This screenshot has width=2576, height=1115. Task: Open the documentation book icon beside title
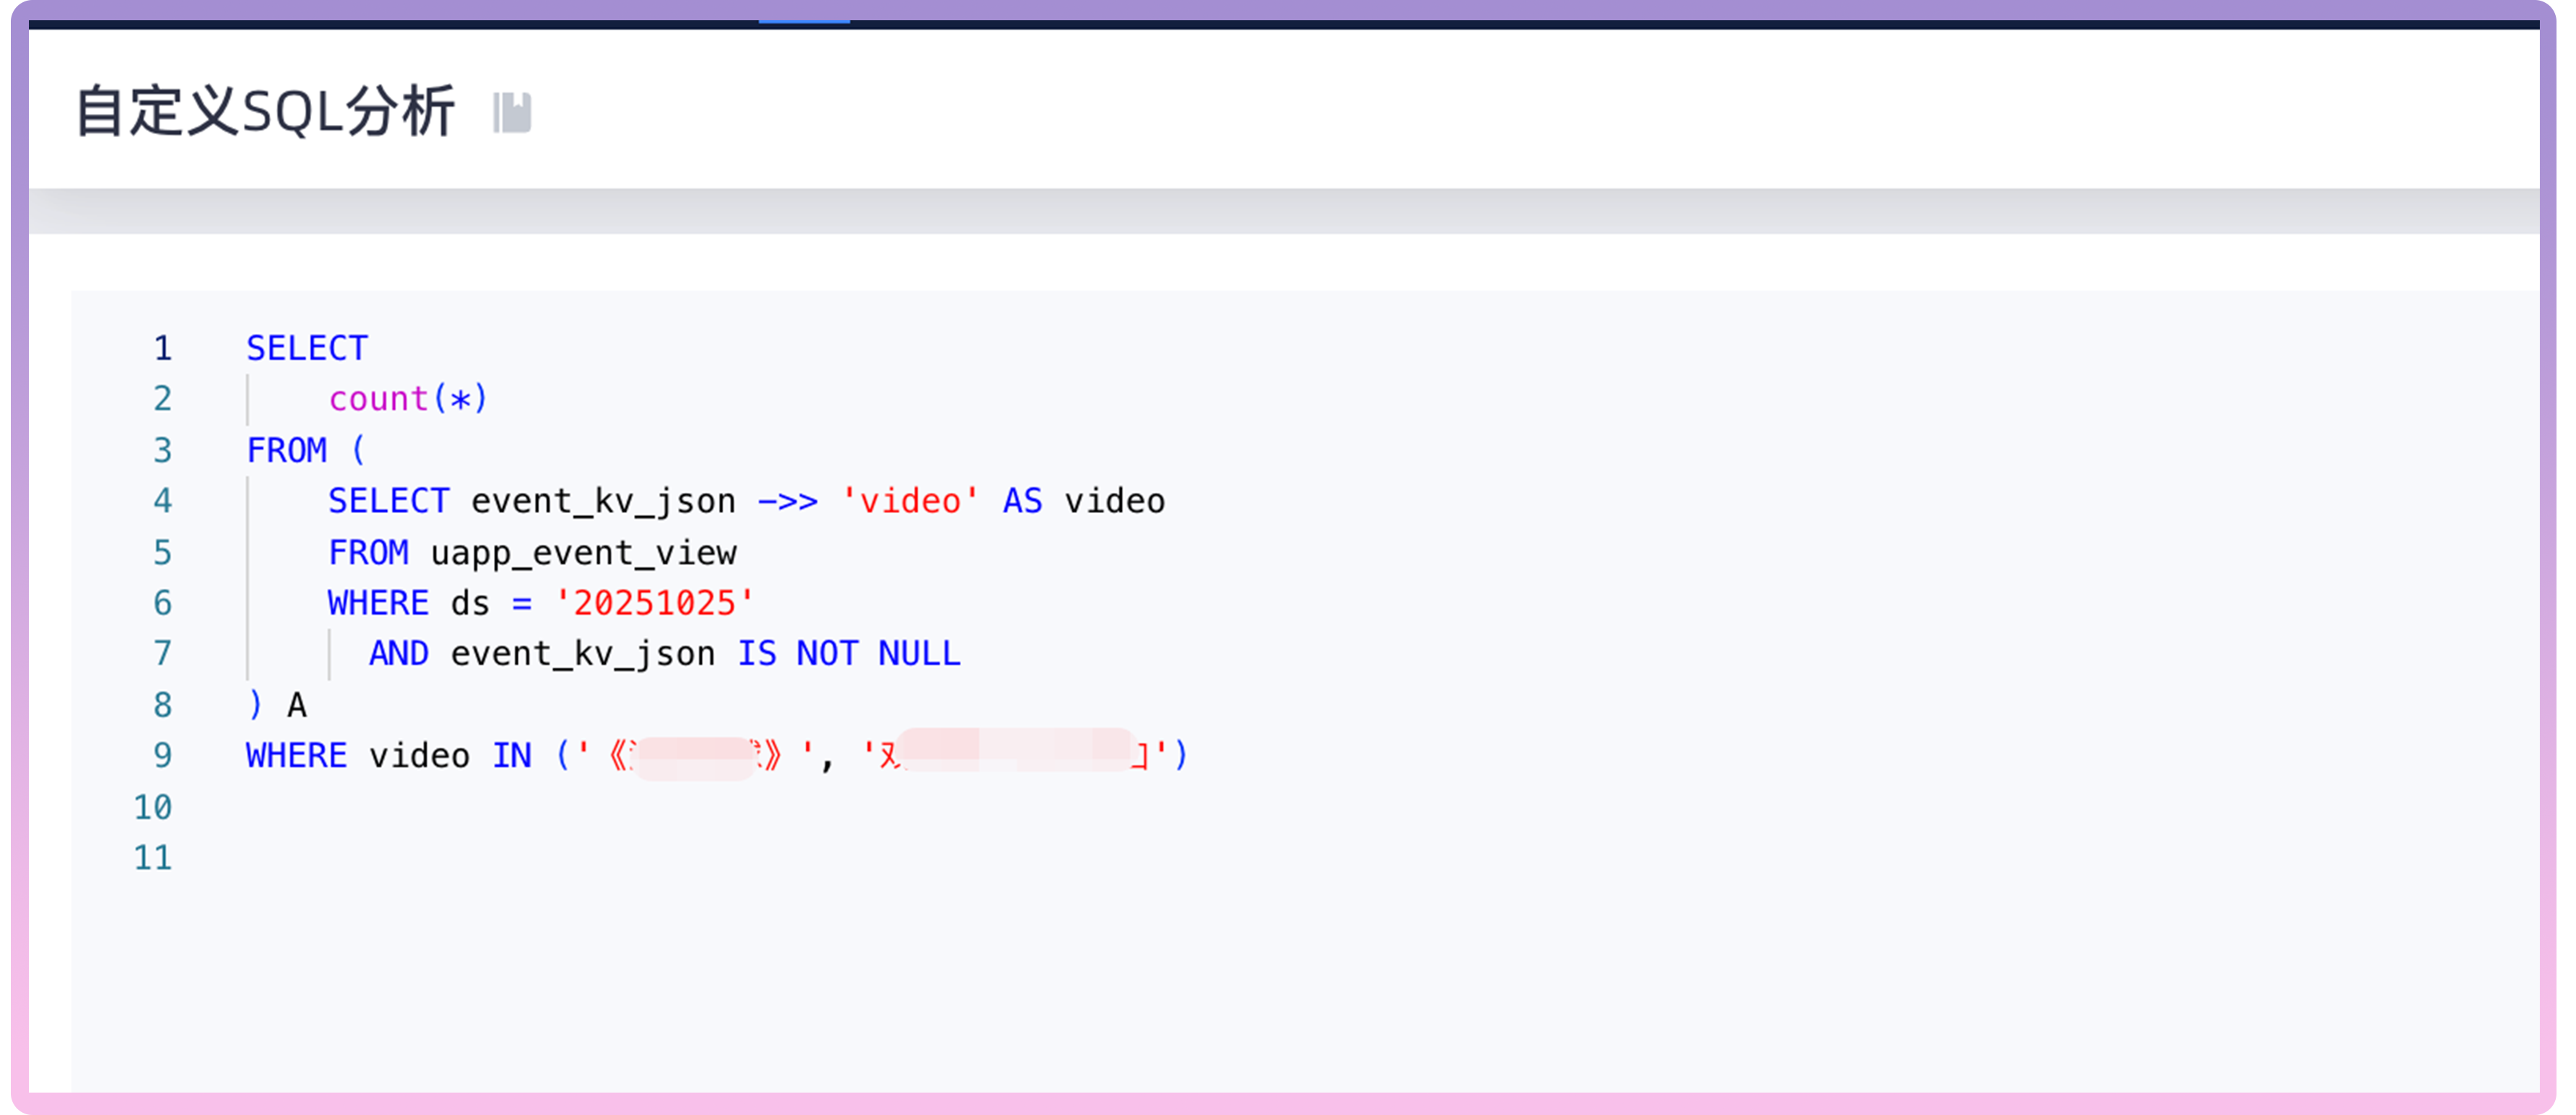click(512, 112)
